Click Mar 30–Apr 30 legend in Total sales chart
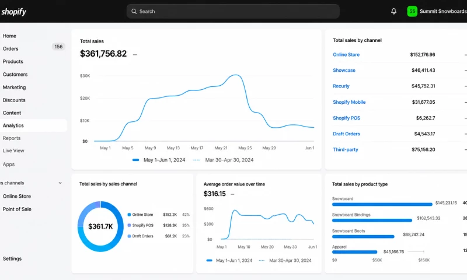This screenshot has width=467, height=280. [224, 160]
